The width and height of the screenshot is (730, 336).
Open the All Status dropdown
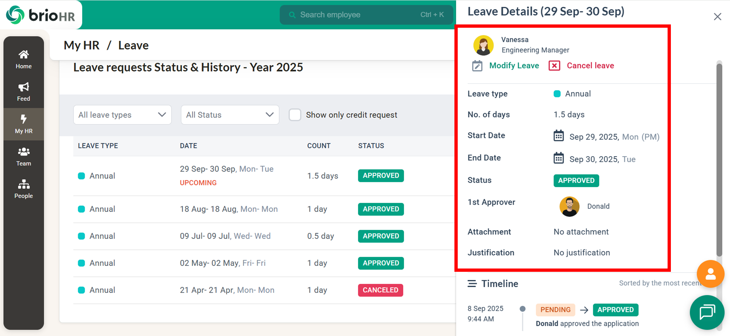coord(230,115)
